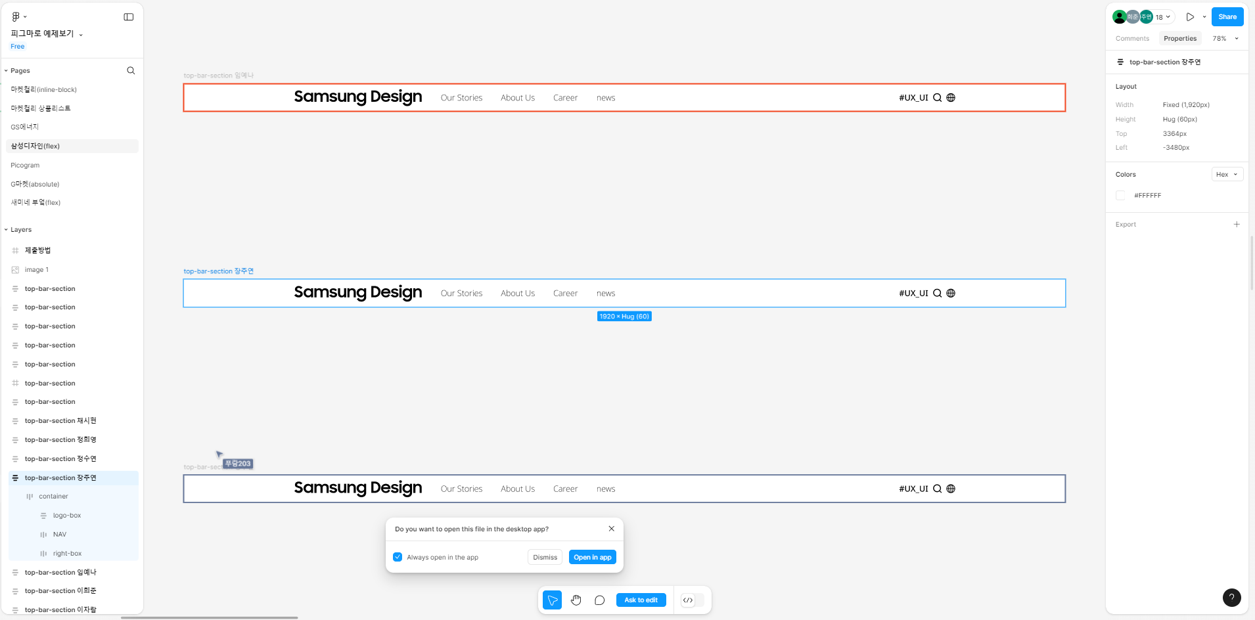Expand the file name dropdown chevron
The height and width of the screenshot is (620, 1255).
point(81,34)
